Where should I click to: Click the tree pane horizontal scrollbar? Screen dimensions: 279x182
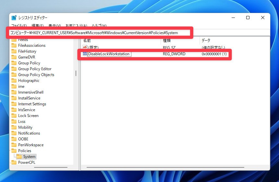51,167
